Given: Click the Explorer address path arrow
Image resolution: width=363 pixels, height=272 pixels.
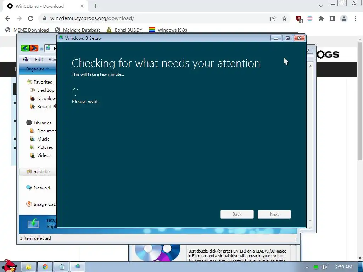Looking at the screenshot, I should 55,48.
